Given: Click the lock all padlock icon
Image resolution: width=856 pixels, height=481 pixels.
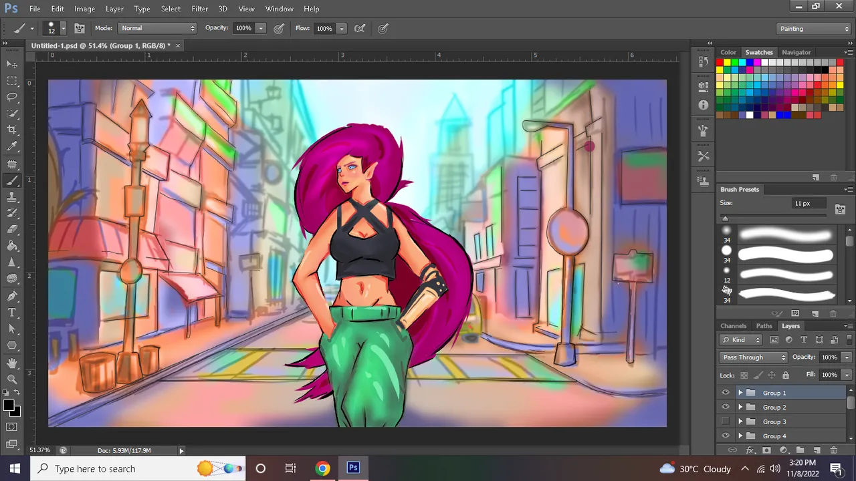Looking at the screenshot, I should 786,375.
